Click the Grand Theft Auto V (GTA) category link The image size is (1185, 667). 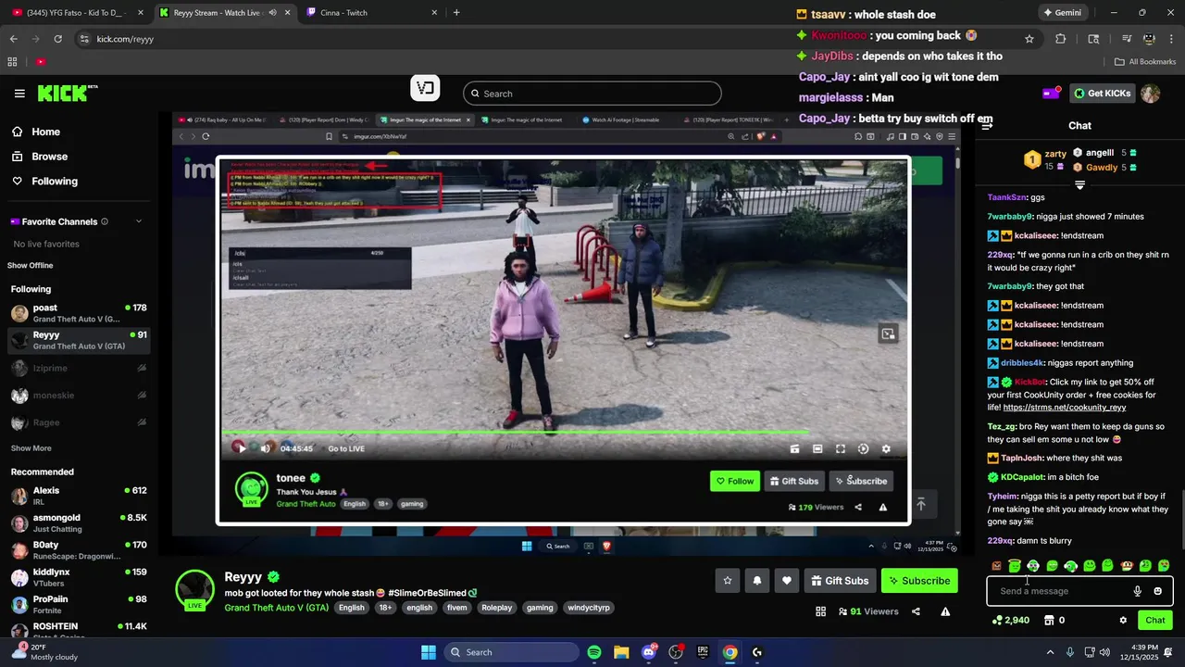point(276,608)
